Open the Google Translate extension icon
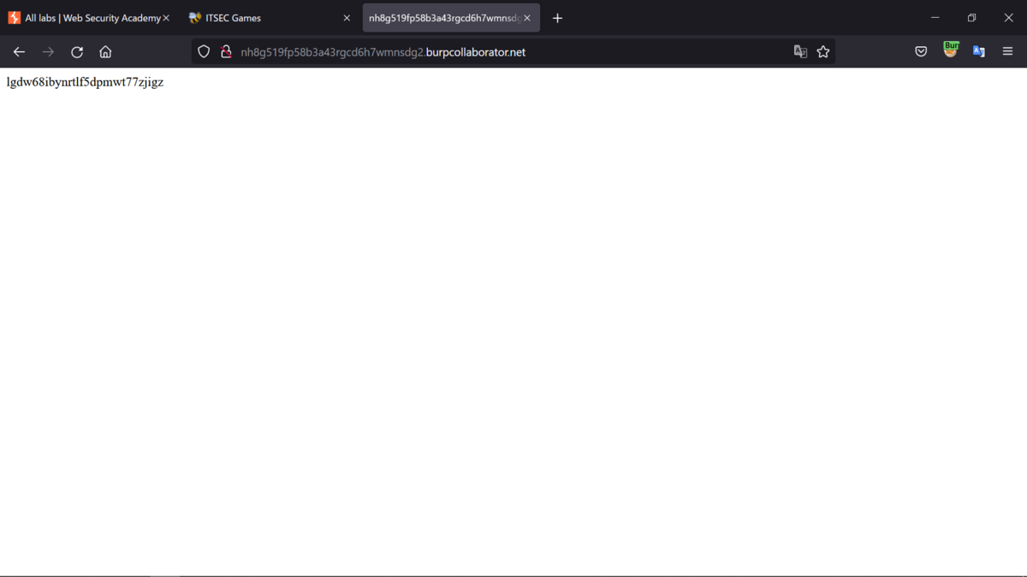The width and height of the screenshot is (1027, 577). coord(979,52)
